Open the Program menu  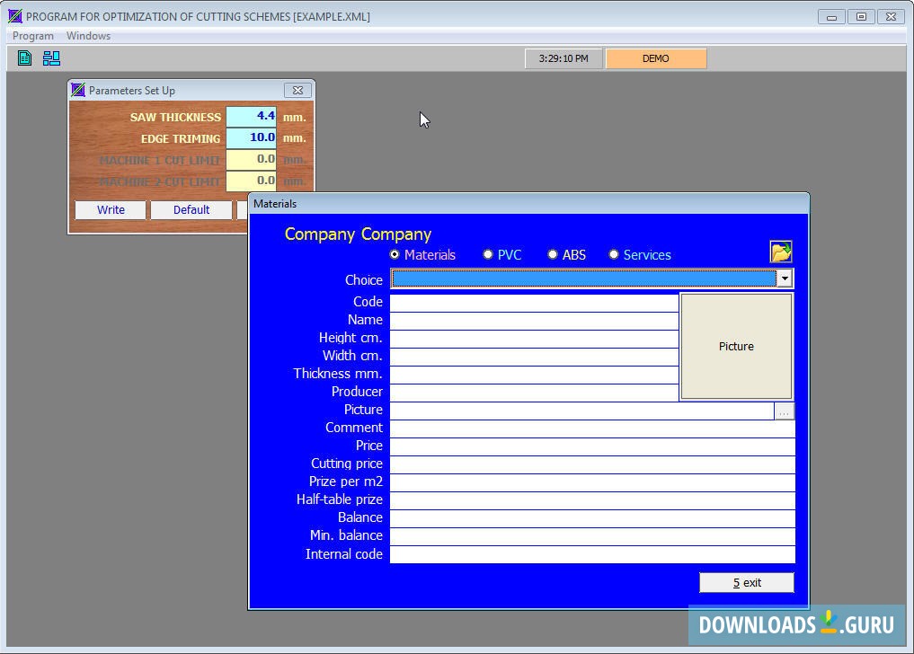click(33, 36)
